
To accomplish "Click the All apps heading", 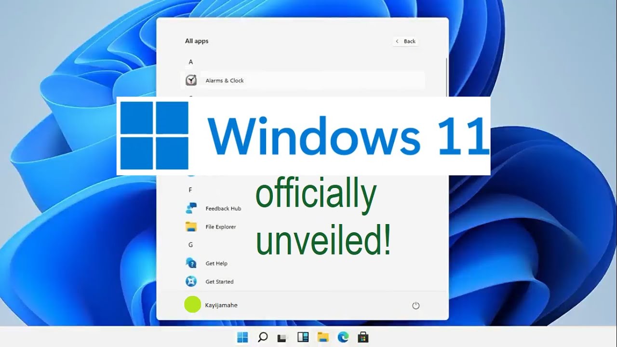I will click(x=197, y=41).
